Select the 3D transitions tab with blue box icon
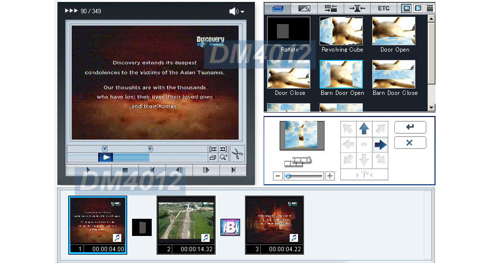Screen dimensions: 491x263 pos(277,8)
